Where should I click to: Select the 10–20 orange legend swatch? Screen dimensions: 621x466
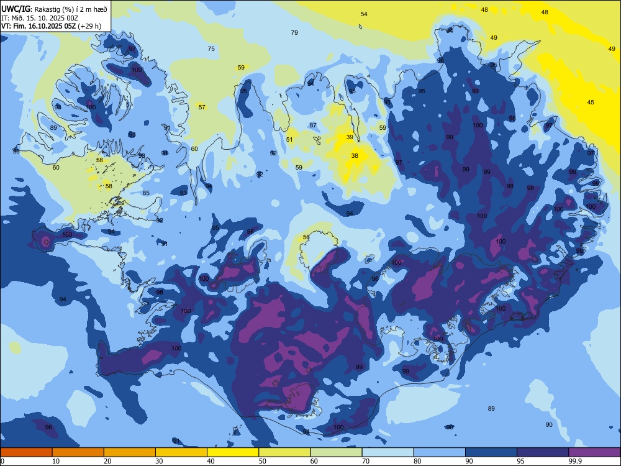click(78, 452)
